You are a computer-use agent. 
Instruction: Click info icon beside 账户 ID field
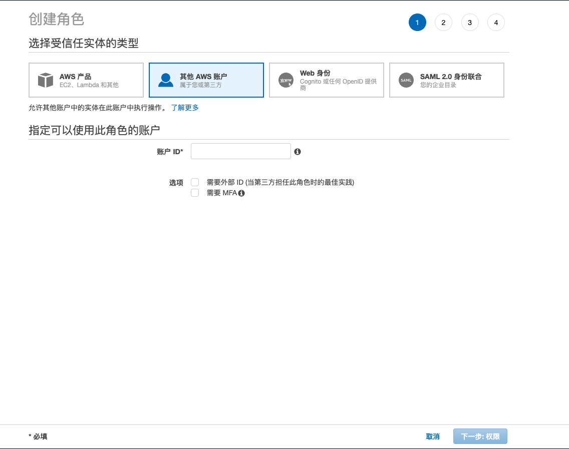tap(298, 152)
